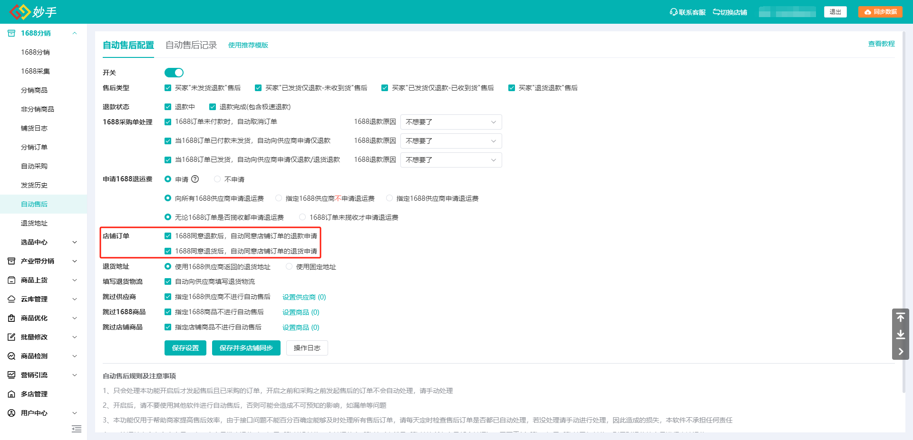Click 退出 logout button

835,12
